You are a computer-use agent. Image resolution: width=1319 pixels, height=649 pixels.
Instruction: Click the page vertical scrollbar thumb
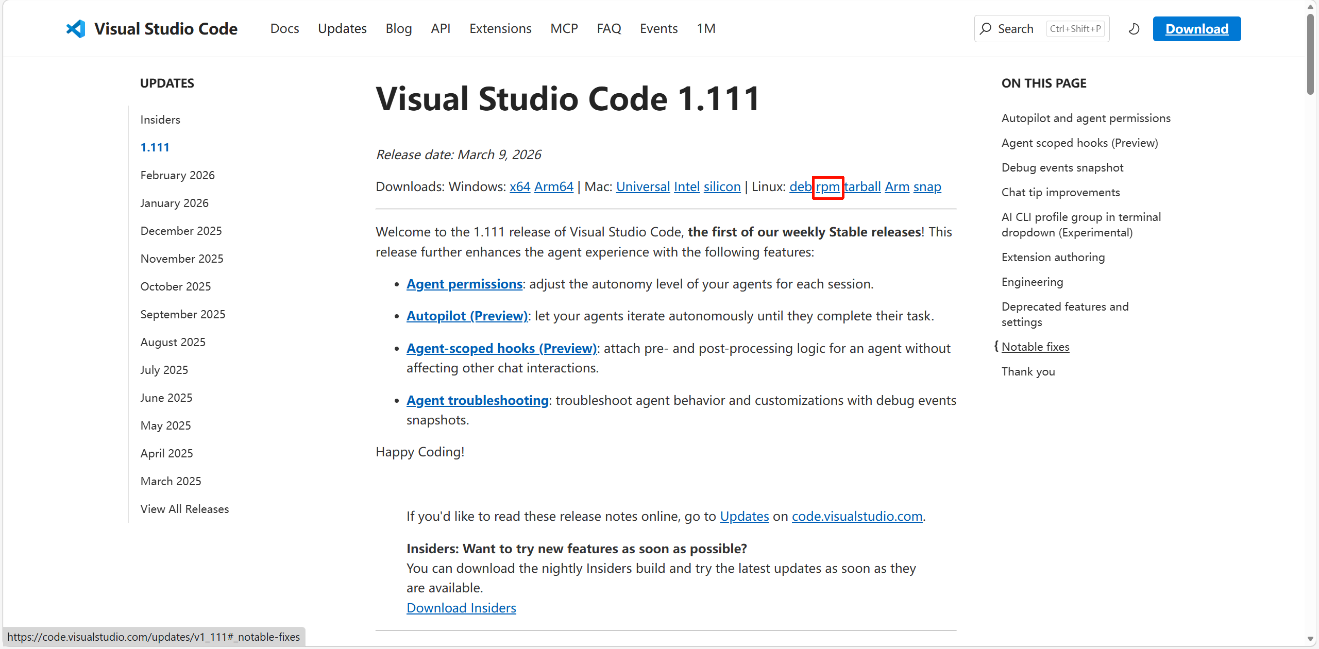[x=1310, y=54]
